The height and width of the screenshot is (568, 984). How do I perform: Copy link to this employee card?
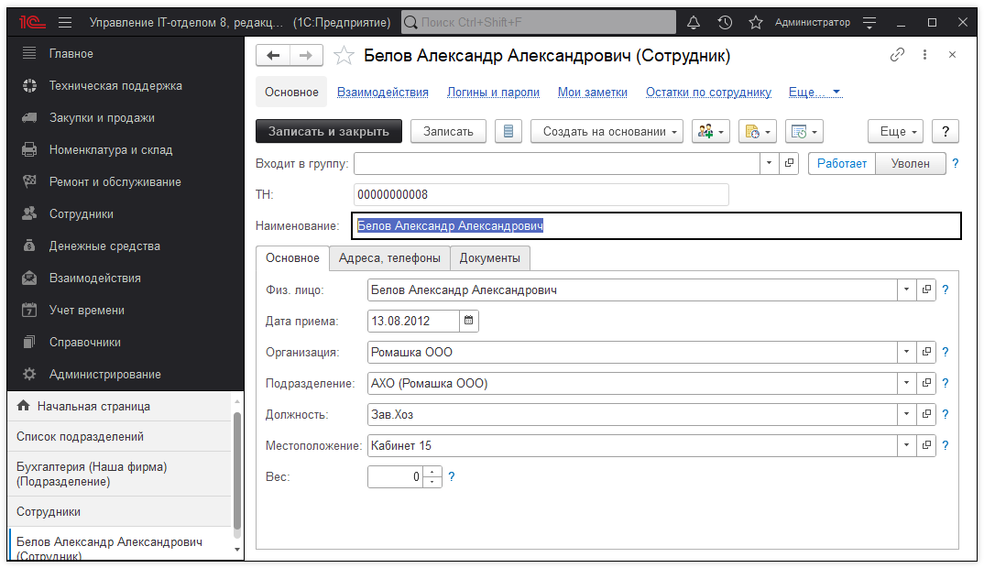[x=897, y=55]
